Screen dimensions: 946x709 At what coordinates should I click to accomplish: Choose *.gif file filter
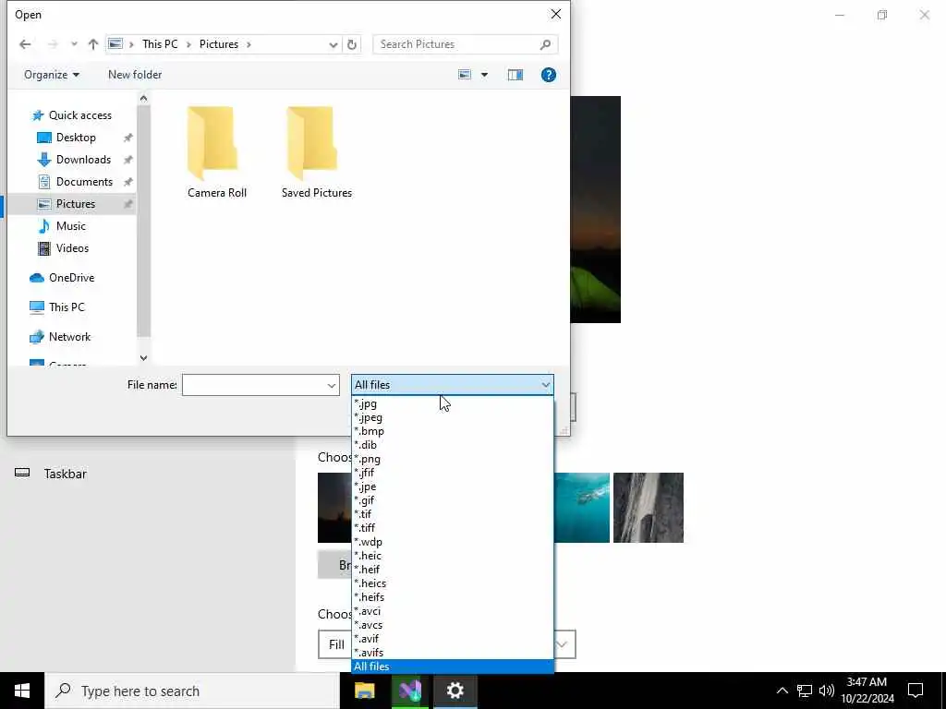452,501
